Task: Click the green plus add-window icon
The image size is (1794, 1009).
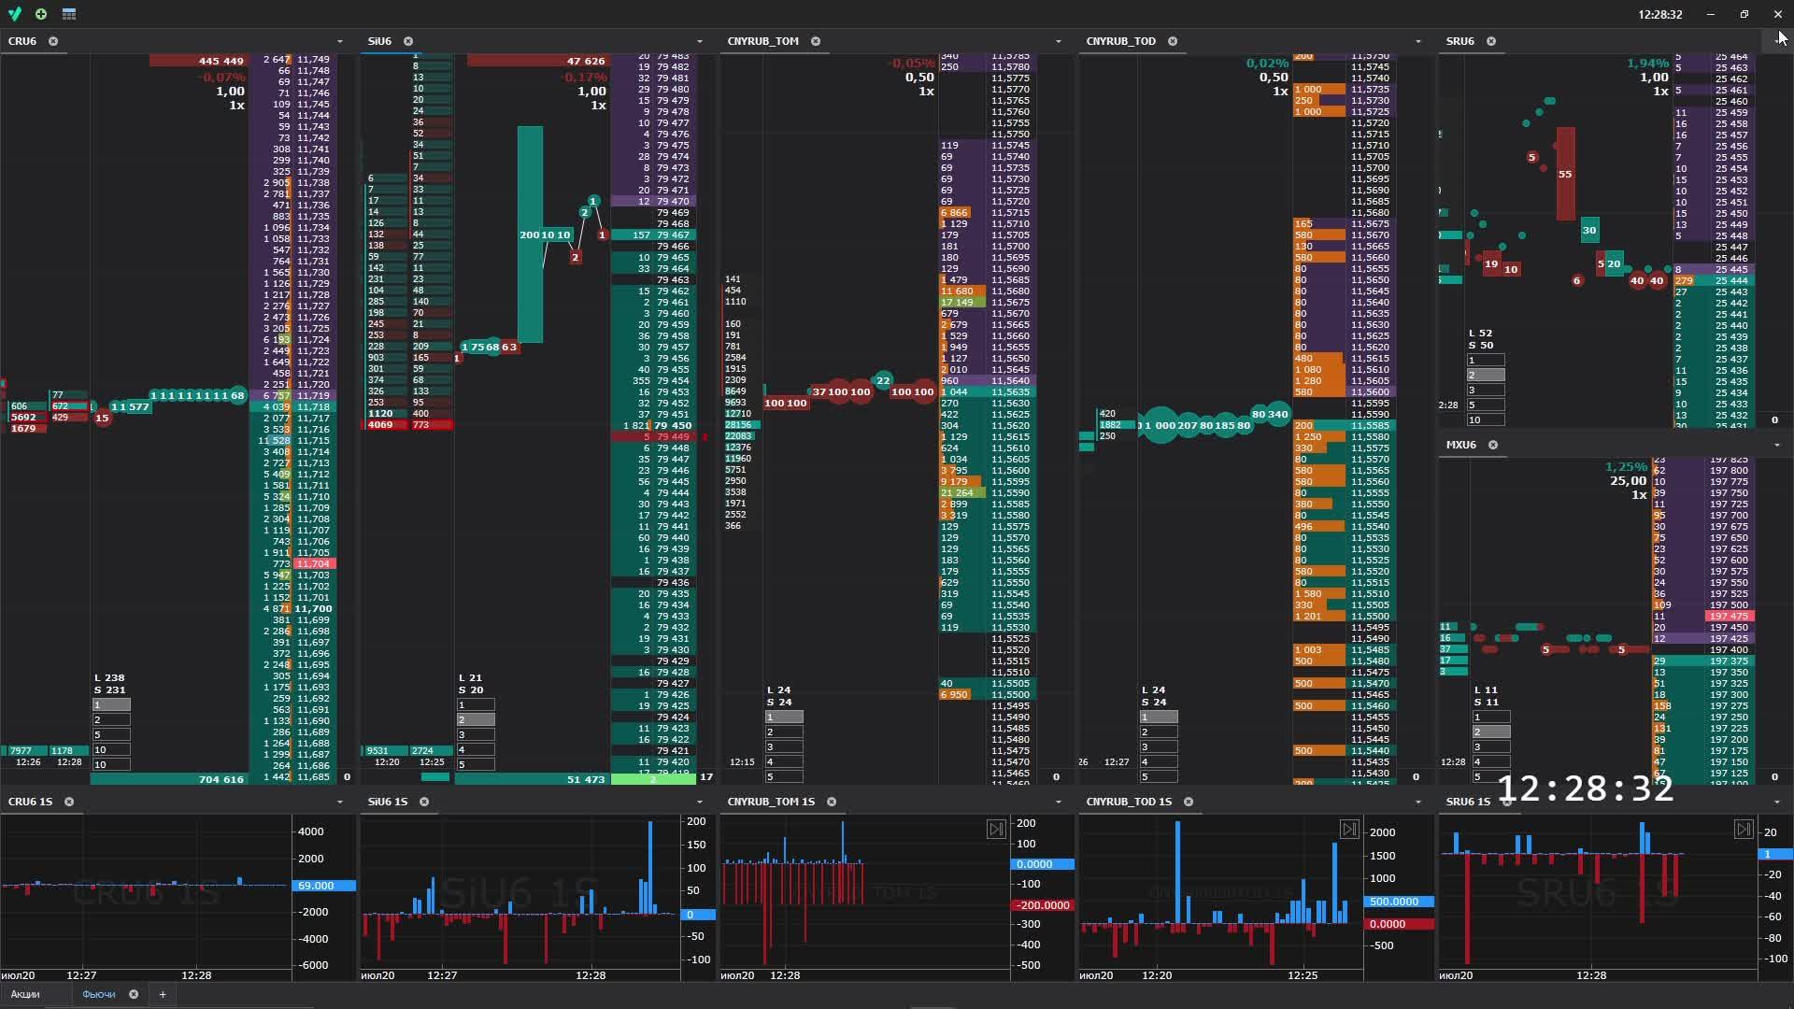Action: point(41,14)
